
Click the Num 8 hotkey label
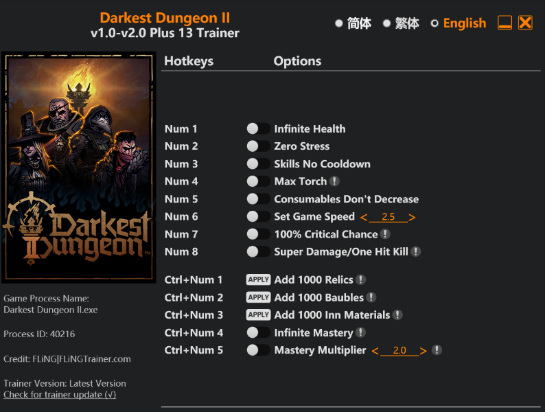tap(181, 251)
